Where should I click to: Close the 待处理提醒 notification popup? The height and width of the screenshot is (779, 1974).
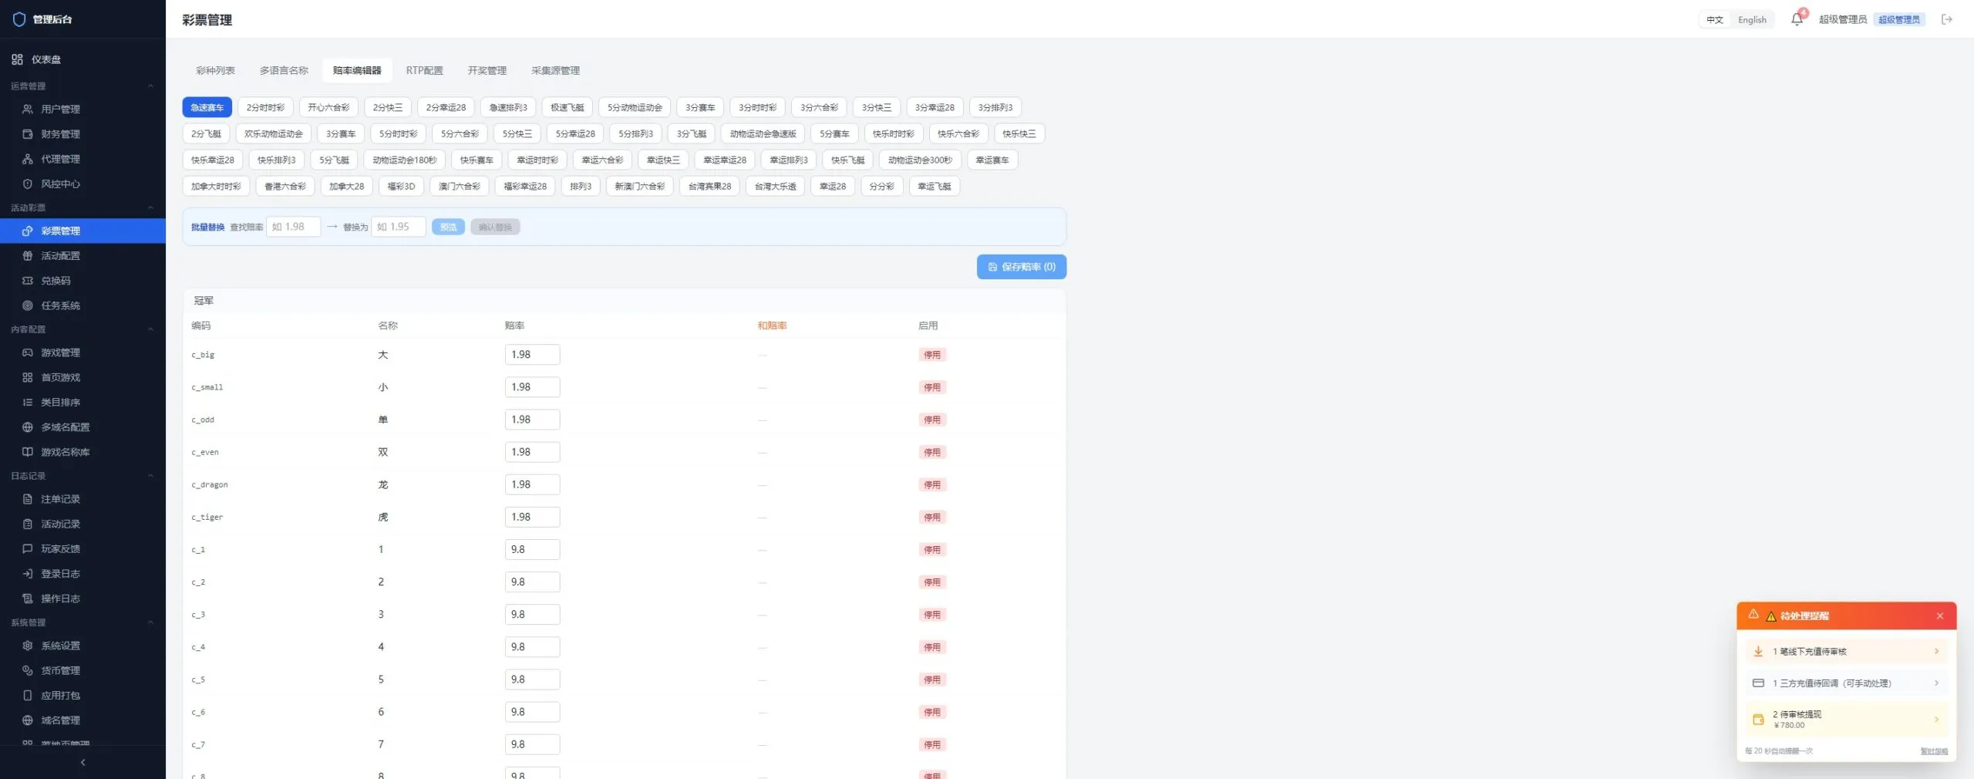click(x=1940, y=615)
